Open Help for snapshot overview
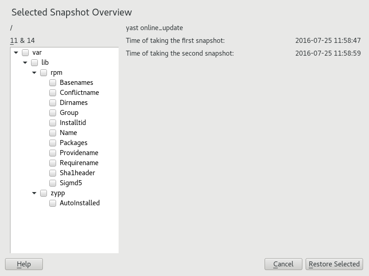 point(24,264)
